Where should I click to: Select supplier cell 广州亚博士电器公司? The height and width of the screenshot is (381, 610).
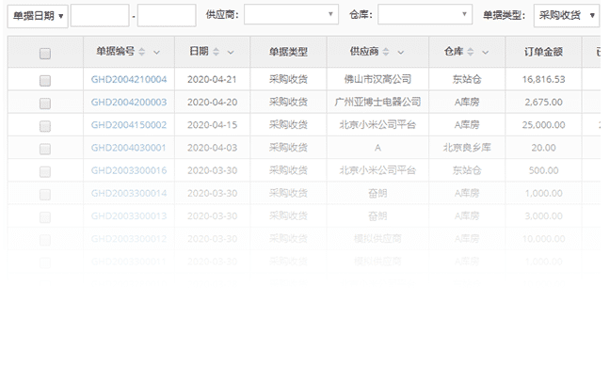(x=377, y=102)
